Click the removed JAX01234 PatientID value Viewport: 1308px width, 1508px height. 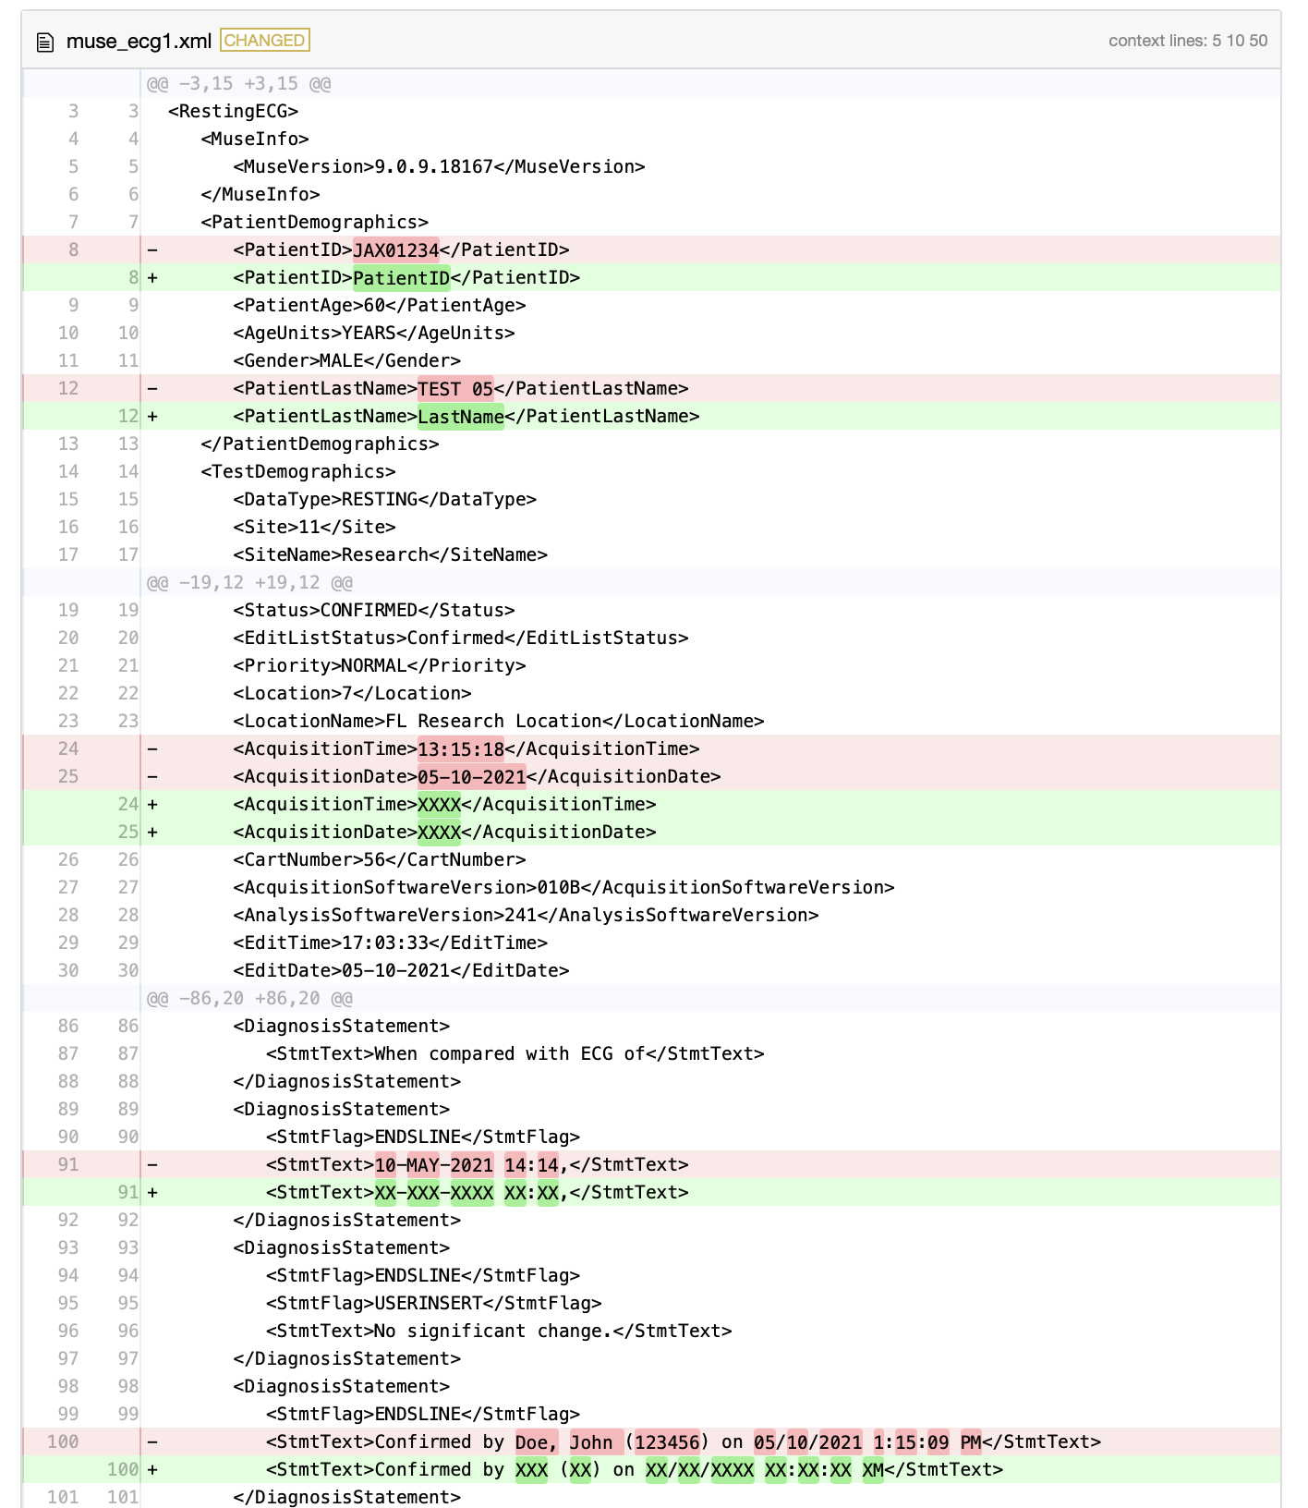tap(396, 249)
